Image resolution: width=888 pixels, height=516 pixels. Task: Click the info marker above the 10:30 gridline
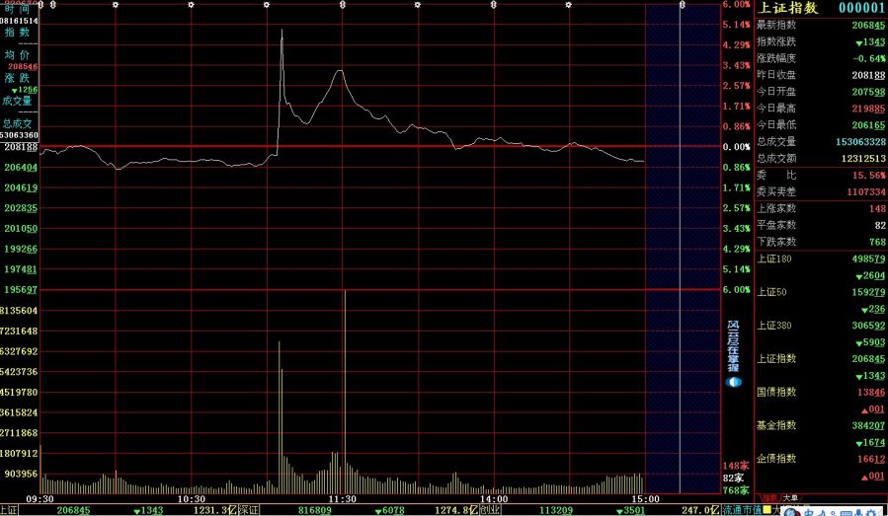tap(191, 5)
